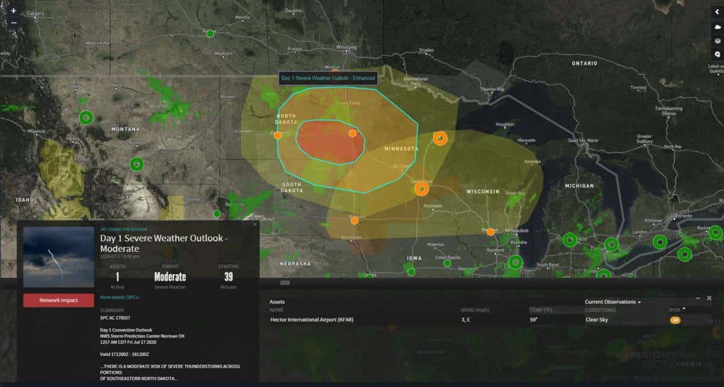Image resolution: width=724 pixels, height=387 pixels.
Task: Select the green circle marker near Chicago
Action: pyautogui.click(x=515, y=263)
